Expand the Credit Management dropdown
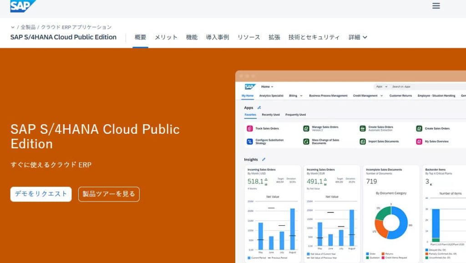Image resolution: width=466 pixels, height=263 pixels. tap(368, 96)
